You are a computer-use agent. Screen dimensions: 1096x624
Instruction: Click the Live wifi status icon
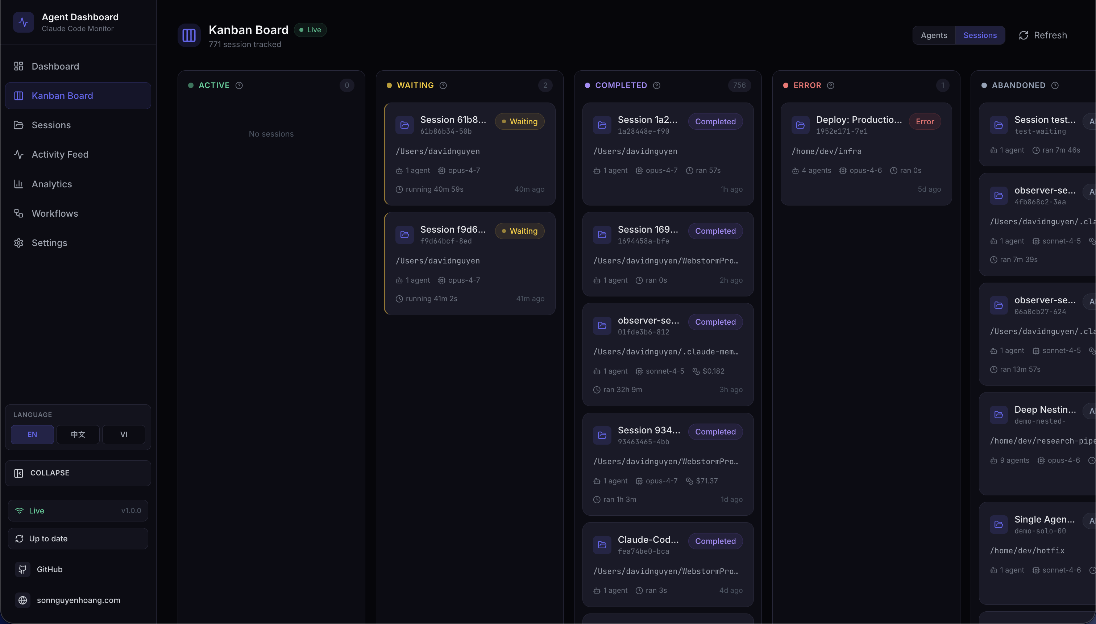(19, 511)
